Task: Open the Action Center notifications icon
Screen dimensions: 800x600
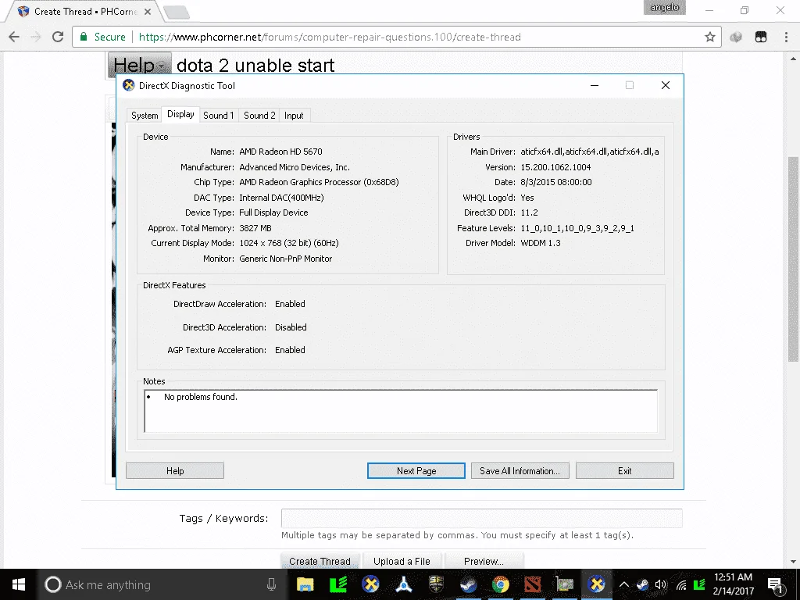Action: coord(776,584)
